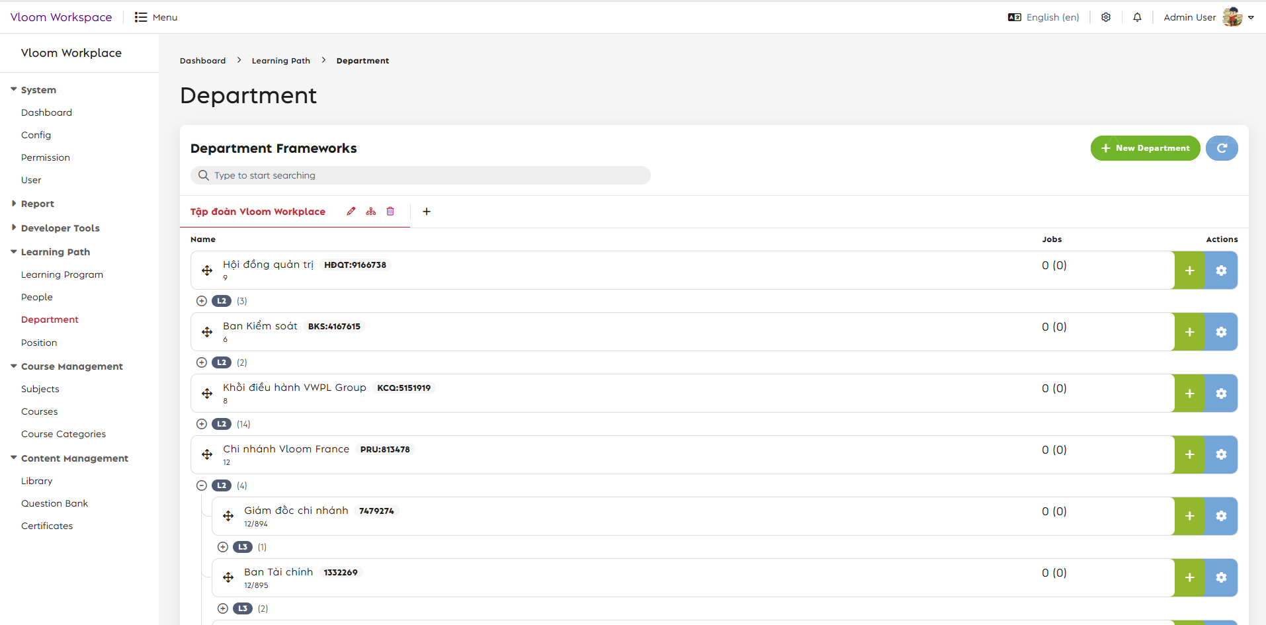
Task: Grab the move handle for Hội đồng quản trị
Action: 207,271
